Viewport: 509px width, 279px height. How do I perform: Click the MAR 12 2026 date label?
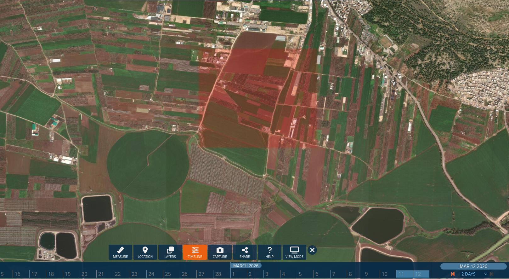[x=473, y=266]
